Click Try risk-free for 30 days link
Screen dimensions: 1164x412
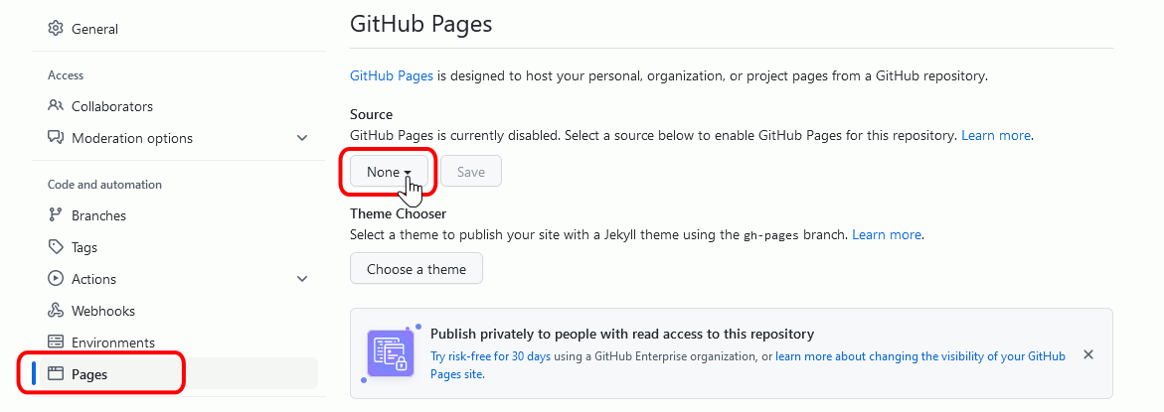[x=491, y=356]
